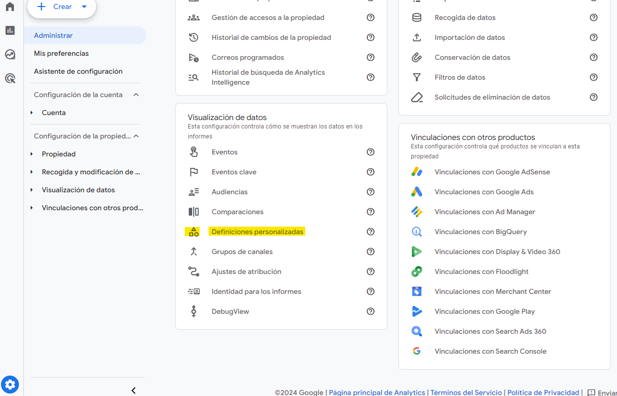Screen dimensions: 617x396
Task: Click the Merchant Center logo icon
Action: coord(417,291)
